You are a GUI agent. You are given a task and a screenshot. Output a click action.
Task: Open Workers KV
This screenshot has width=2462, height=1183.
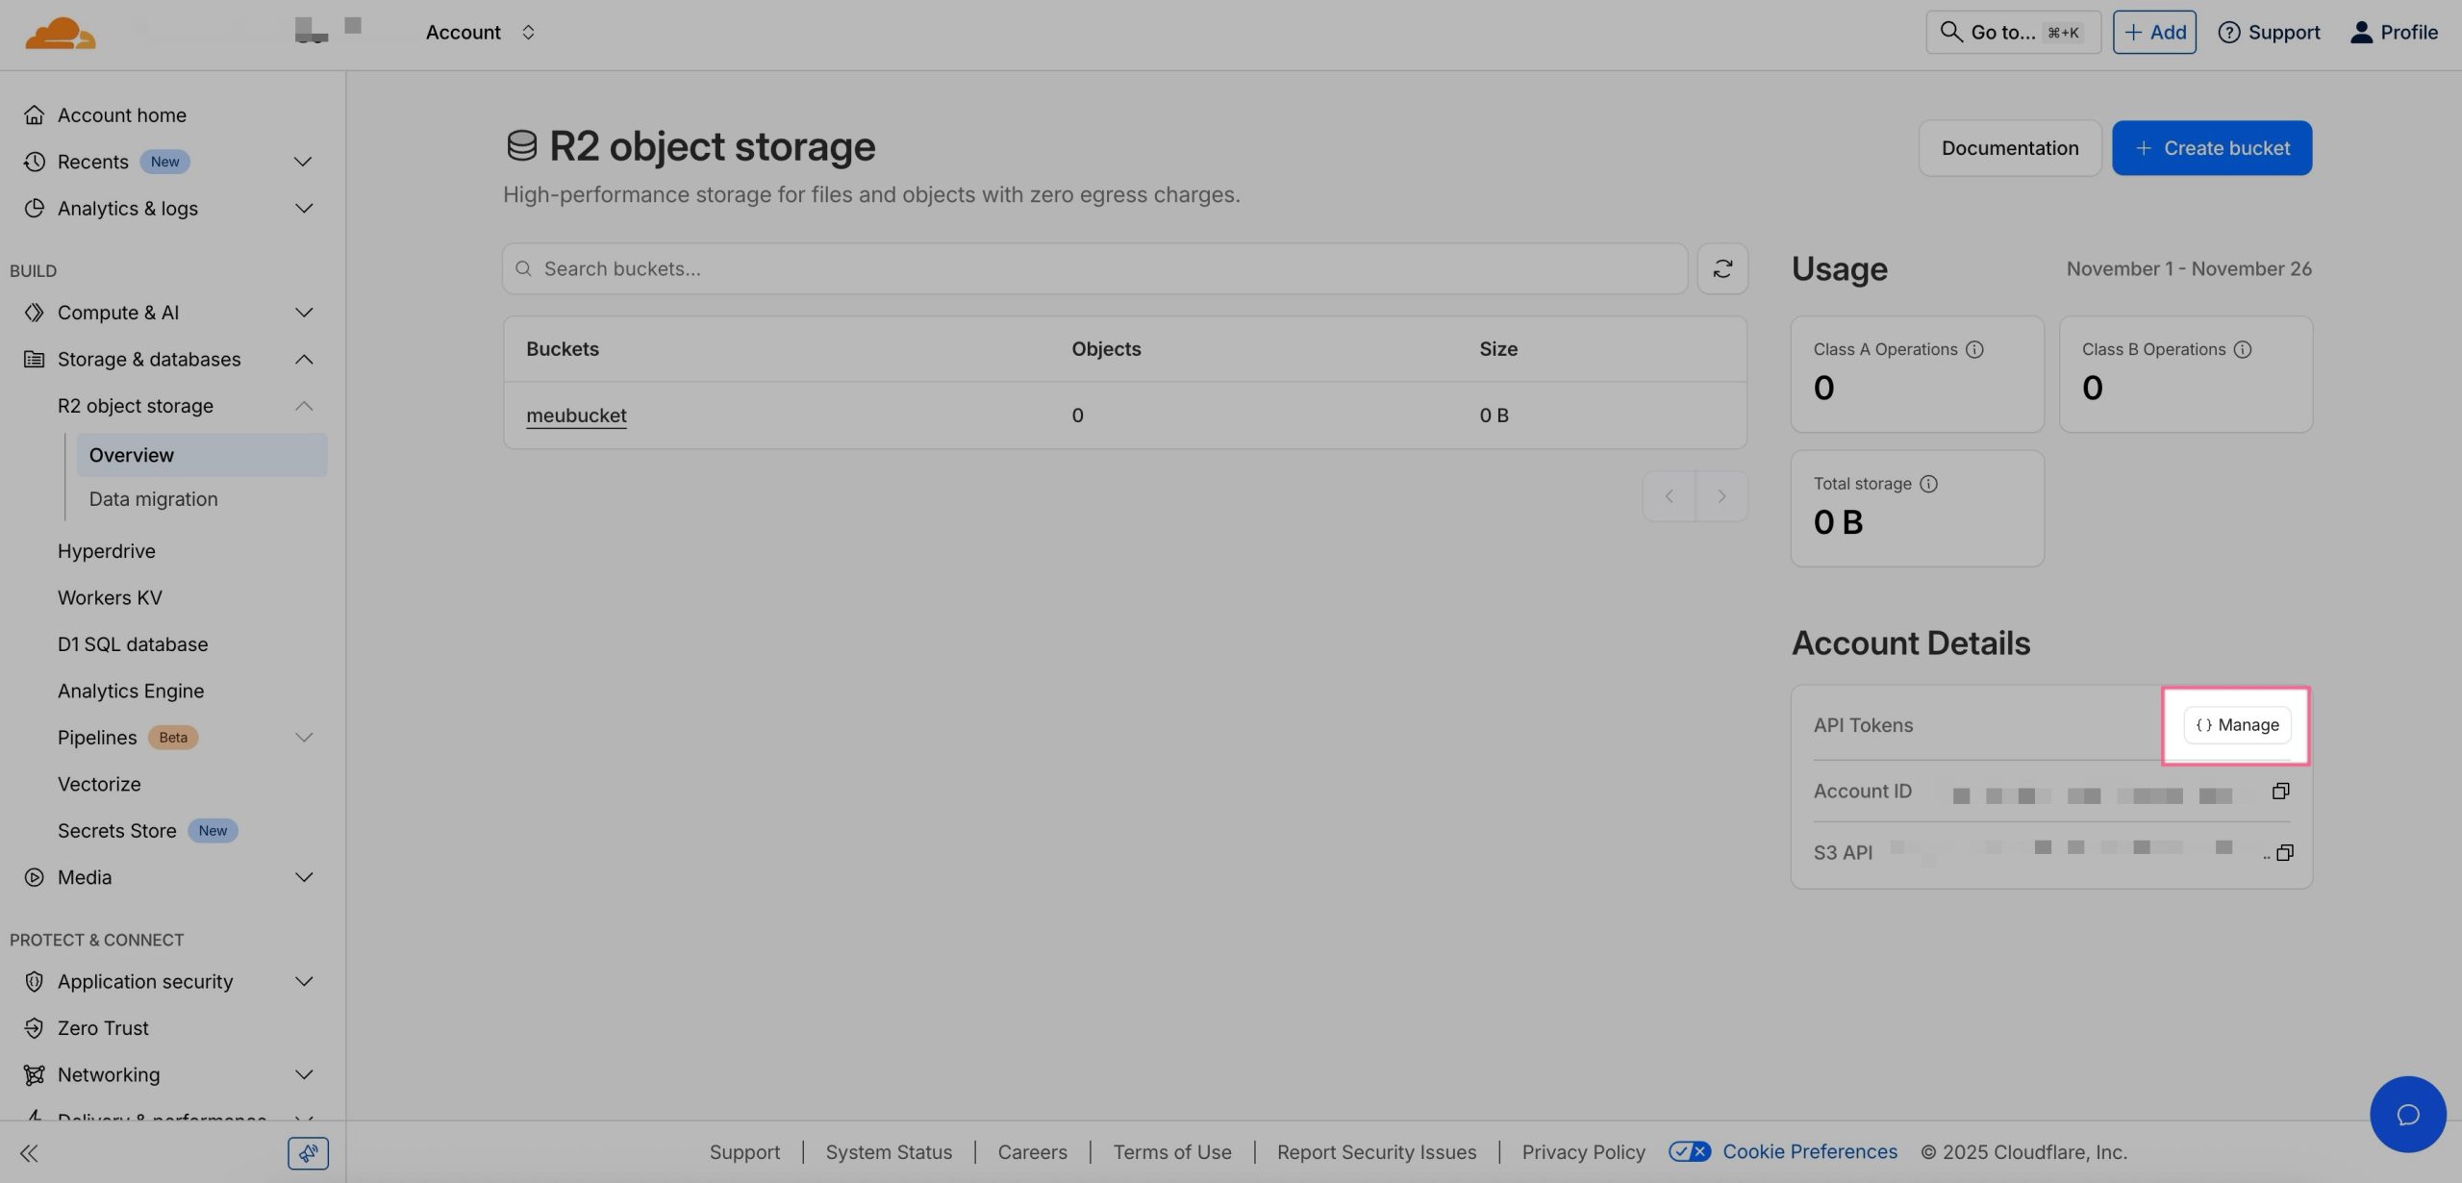(x=110, y=598)
